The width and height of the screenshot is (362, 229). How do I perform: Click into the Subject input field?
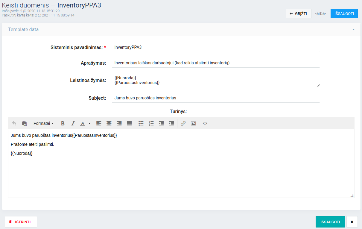[x=215, y=98]
